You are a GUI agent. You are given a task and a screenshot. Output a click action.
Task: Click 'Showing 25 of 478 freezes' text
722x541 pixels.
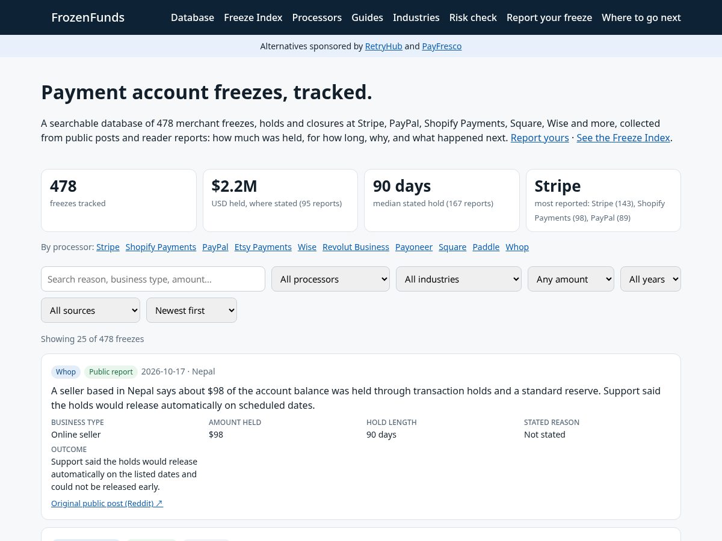(x=93, y=339)
